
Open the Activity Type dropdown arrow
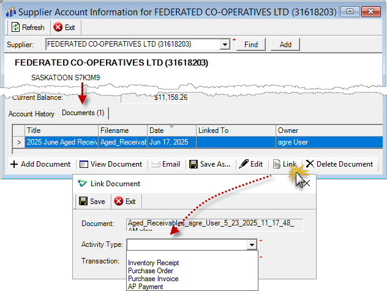tap(252, 245)
